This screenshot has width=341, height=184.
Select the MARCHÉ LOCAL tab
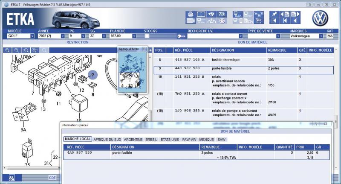point(78,139)
